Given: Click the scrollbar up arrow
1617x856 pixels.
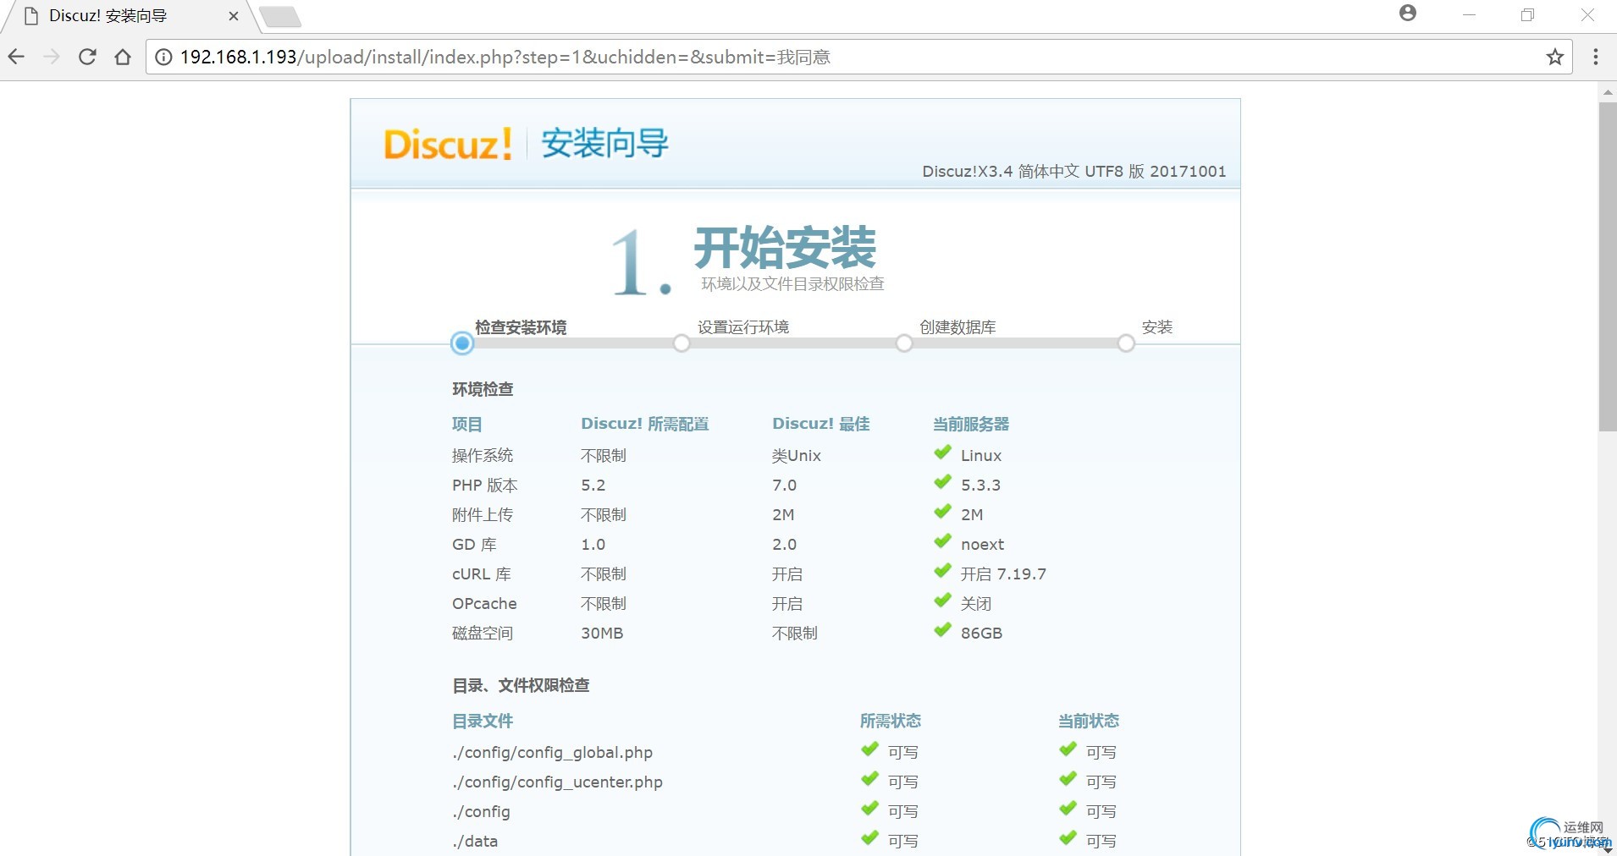Looking at the screenshot, I should pos(1608,91).
